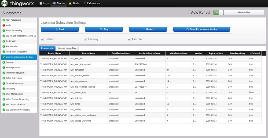Click the DaysRemaining column header
This screenshot has height=138, width=268.
click(238, 53)
